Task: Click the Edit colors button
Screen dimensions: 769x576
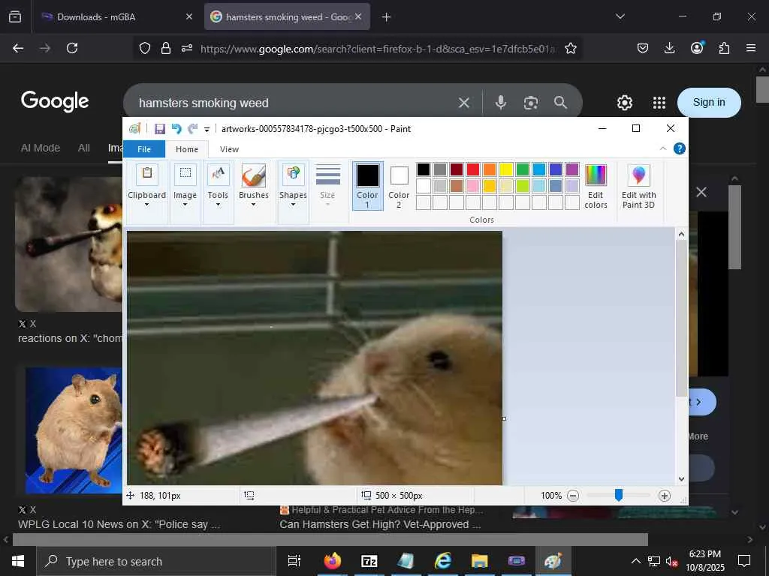Action: [596, 186]
